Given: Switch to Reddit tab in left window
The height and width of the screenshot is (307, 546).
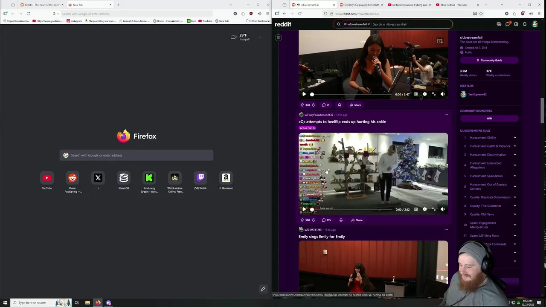Looking at the screenshot, I should click(x=42, y=5).
